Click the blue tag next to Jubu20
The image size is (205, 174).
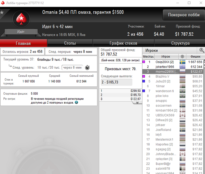pyautogui.click(x=144, y=81)
